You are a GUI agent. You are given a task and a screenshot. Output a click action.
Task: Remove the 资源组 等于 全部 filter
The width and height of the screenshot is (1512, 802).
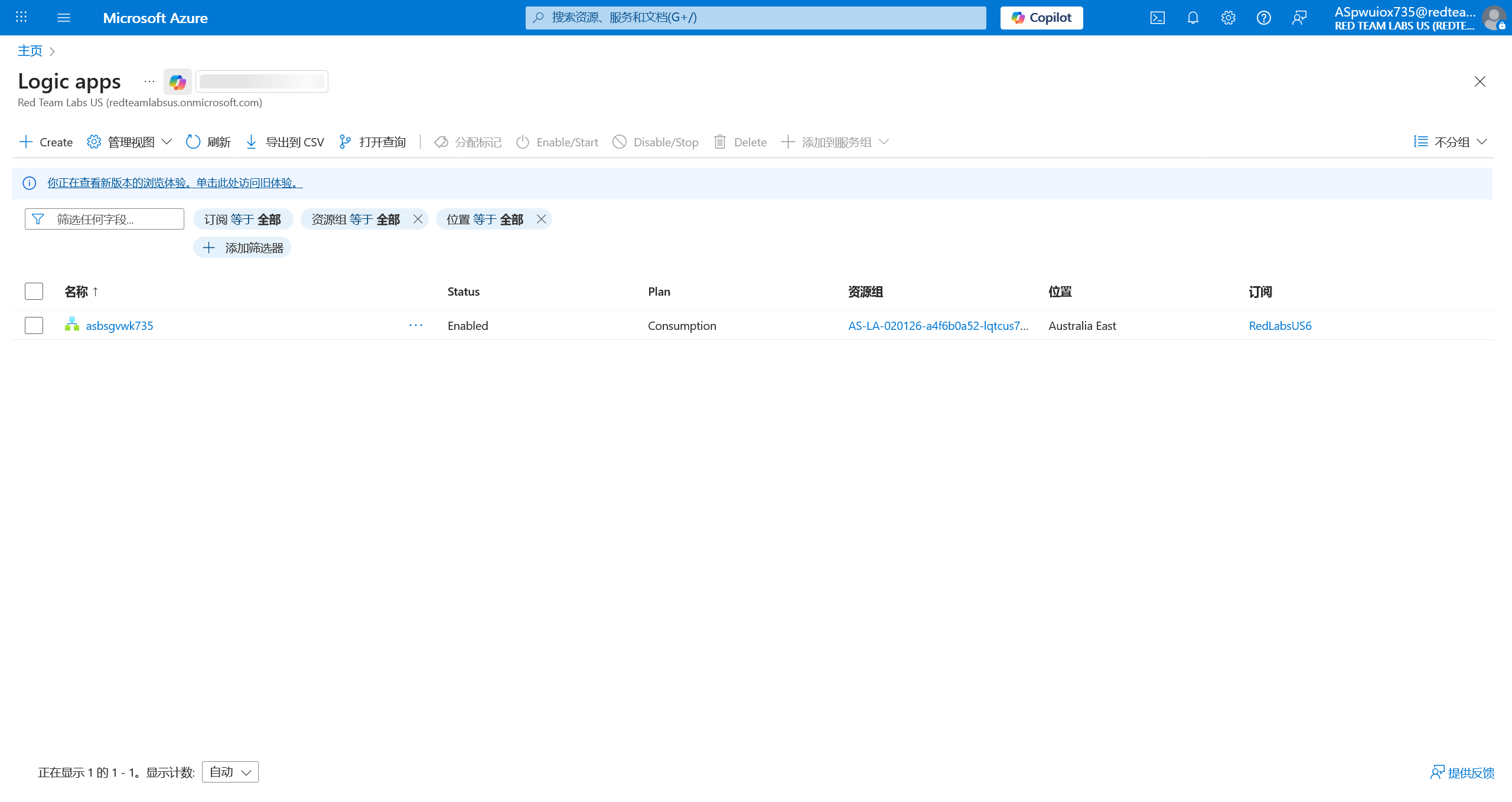pos(418,220)
